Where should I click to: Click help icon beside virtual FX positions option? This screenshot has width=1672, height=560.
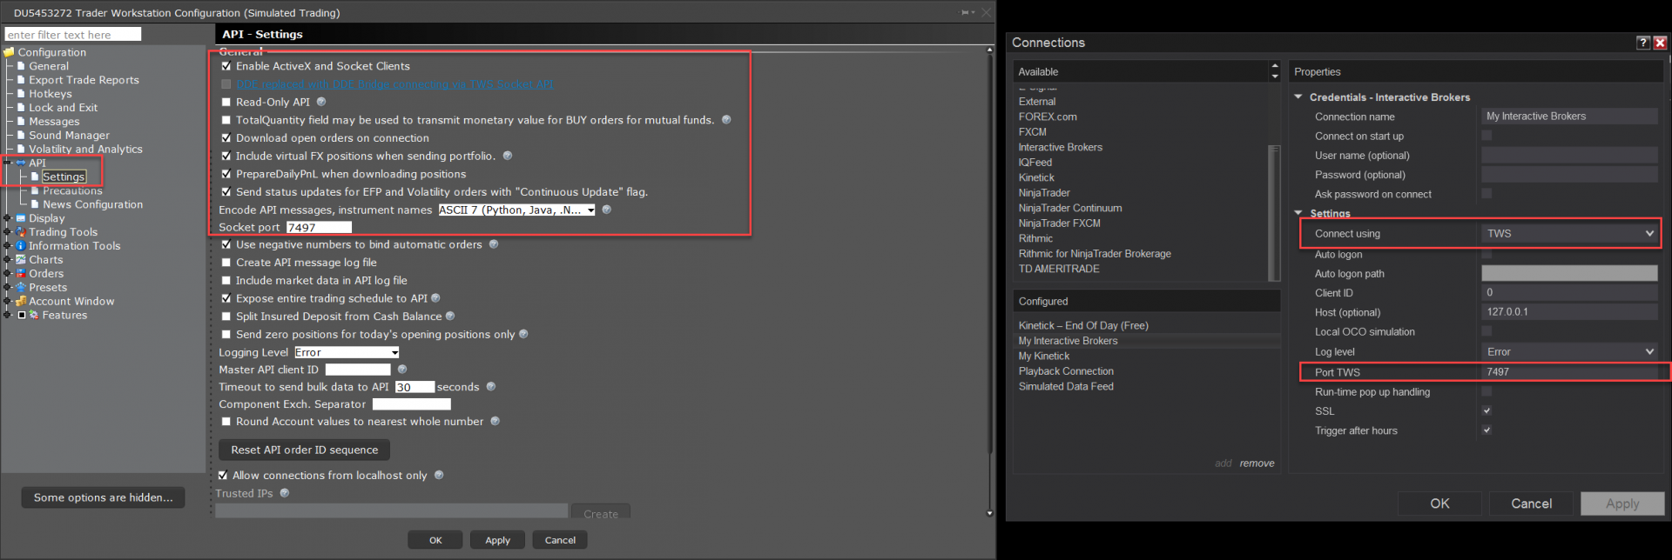[x=508, y=156]
